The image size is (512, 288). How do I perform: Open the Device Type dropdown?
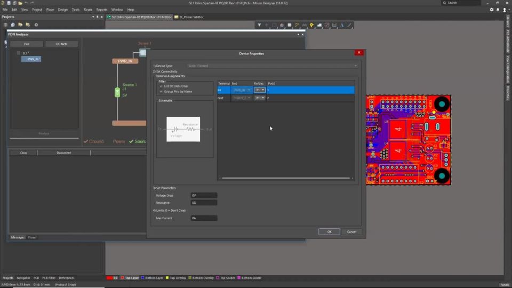click(272, 66)
